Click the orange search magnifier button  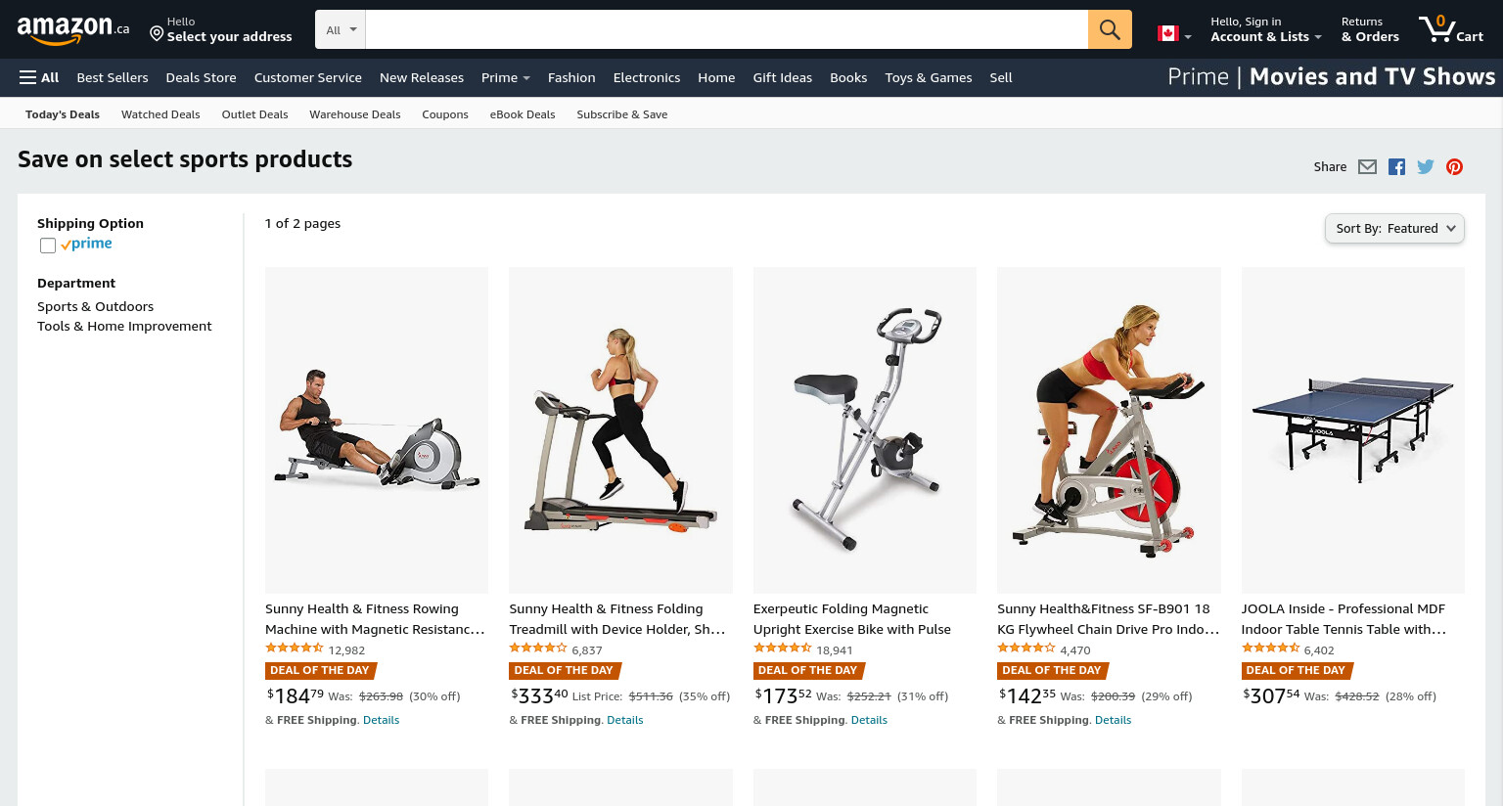pyautogui.click(x=1110, y=29)
